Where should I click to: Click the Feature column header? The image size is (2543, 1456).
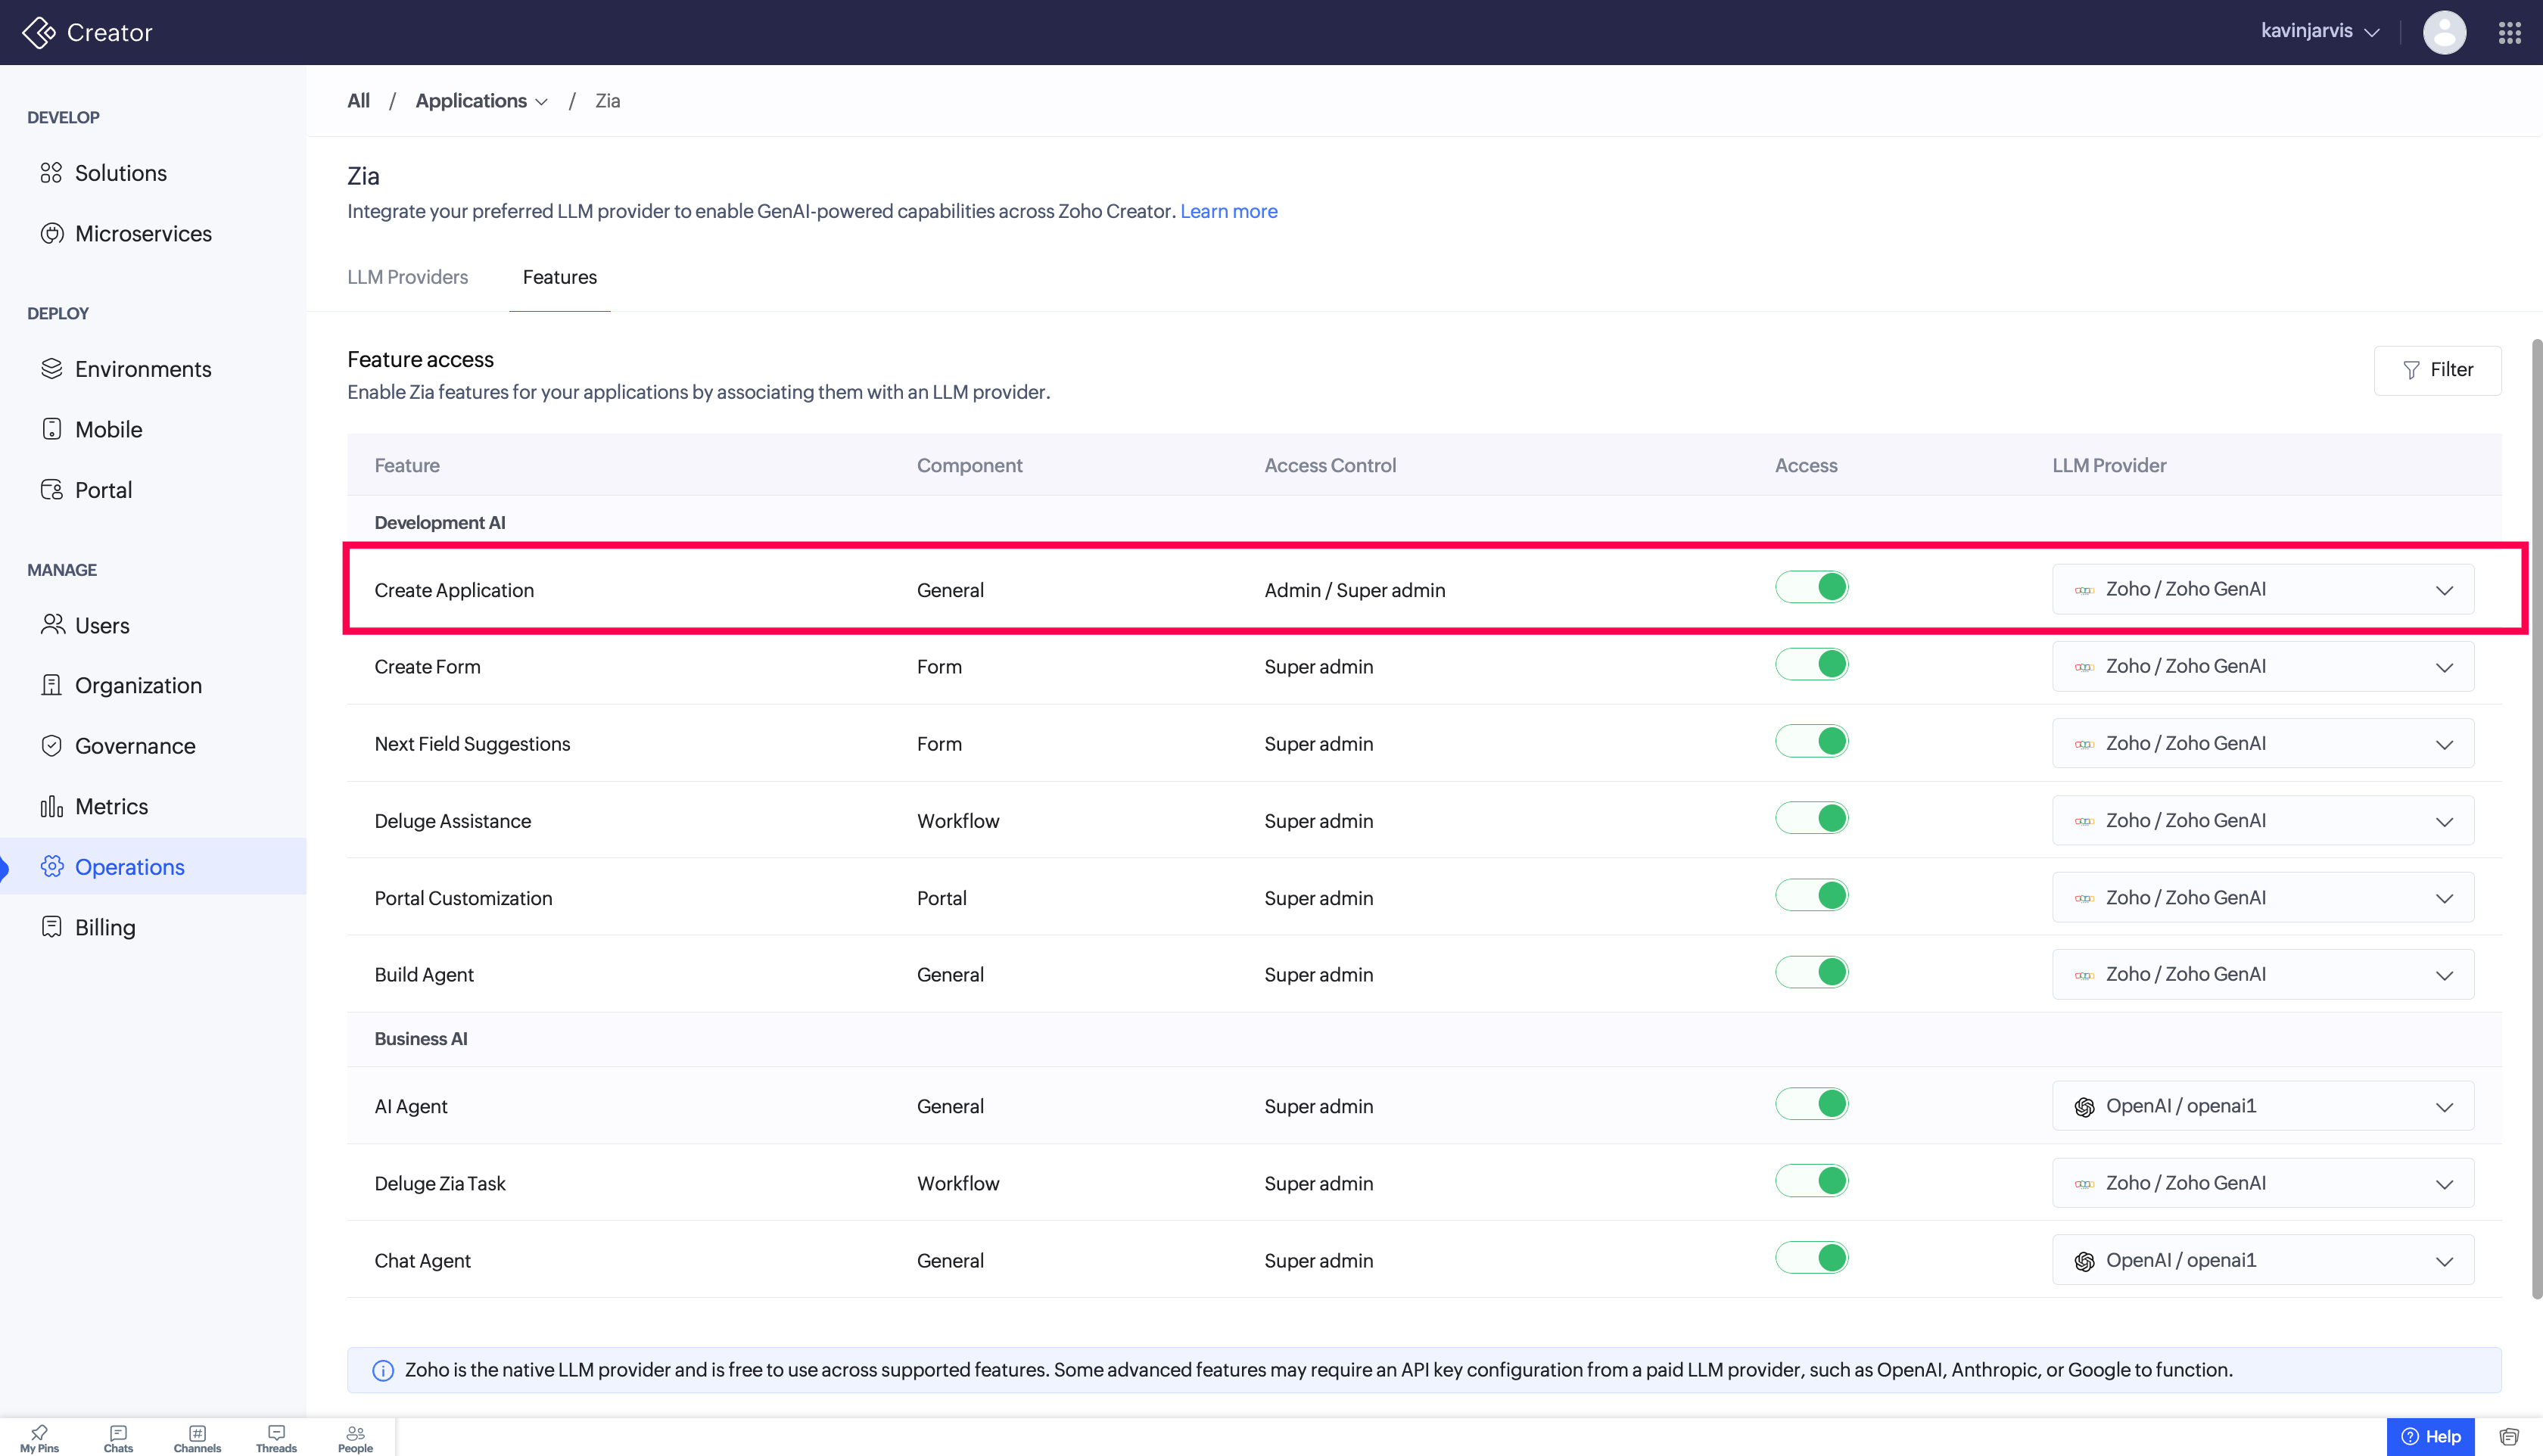click(x=407, y=465)
